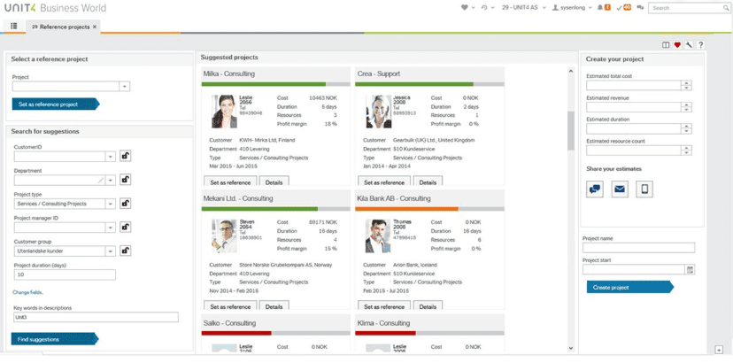
Task: Open the main menu list icon
Action: pos(14,27)
